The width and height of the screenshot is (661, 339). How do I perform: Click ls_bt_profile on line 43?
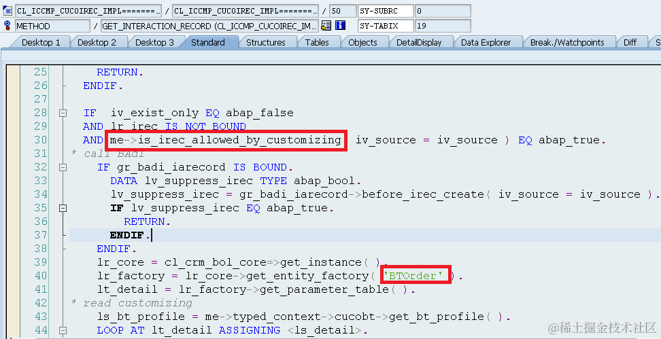click(x=141, y=317)
